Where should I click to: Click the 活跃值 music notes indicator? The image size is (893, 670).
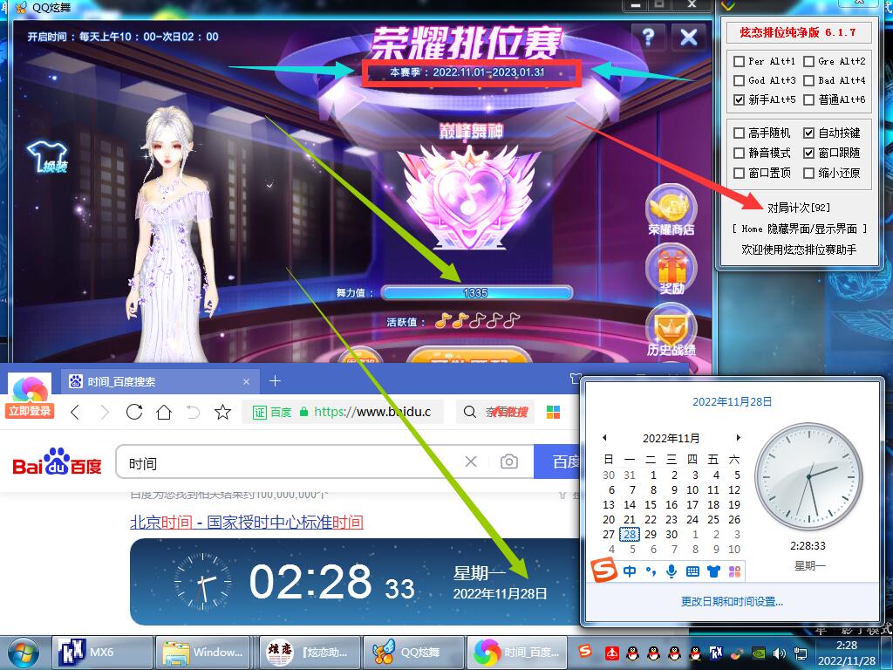coord(477,321)
